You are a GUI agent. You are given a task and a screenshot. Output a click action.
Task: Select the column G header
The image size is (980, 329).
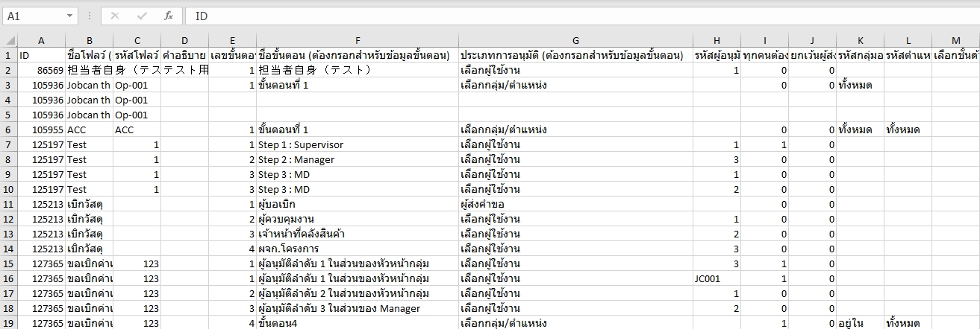point(575,40)
